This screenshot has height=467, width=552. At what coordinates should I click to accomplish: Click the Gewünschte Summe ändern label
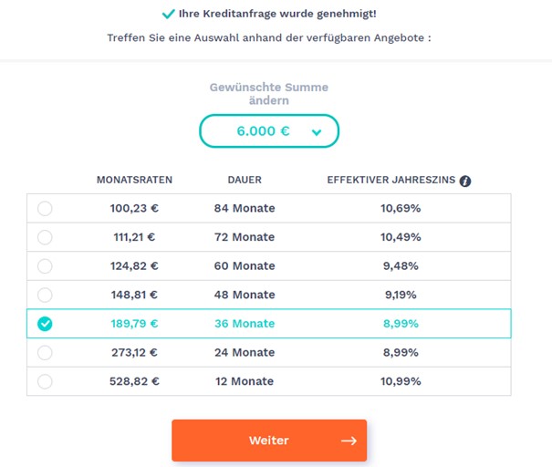[269, 94]
